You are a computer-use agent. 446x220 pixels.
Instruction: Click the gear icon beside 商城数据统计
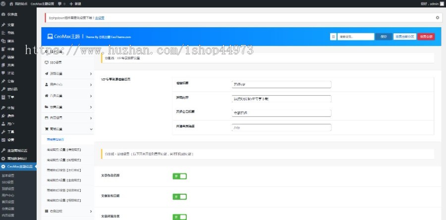point(3,159)
